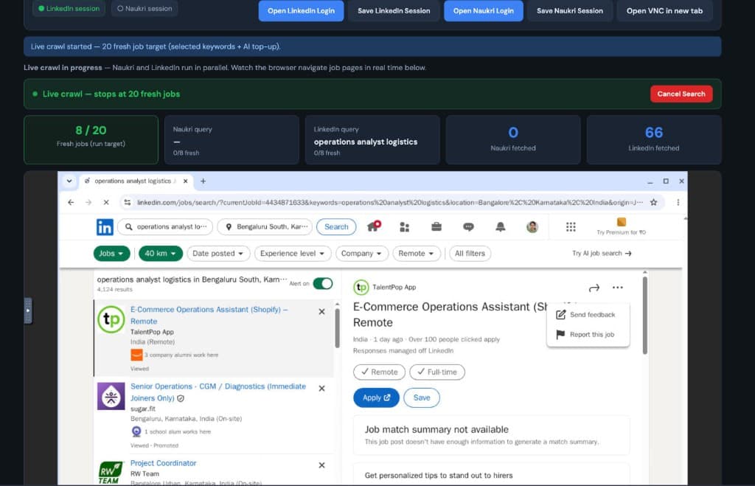Click the blue Apply button
Viewport: 755px width, 486px height.
(376, 398)
